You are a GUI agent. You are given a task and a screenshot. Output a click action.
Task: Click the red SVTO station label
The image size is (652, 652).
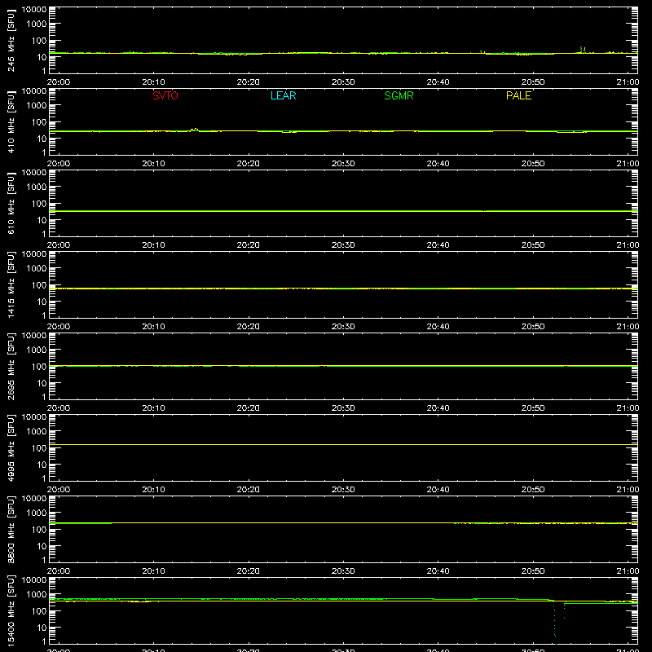[x=165, y=95]
